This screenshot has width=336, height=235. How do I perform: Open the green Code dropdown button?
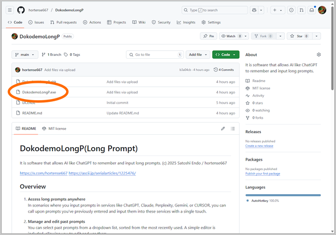point(226,55)
